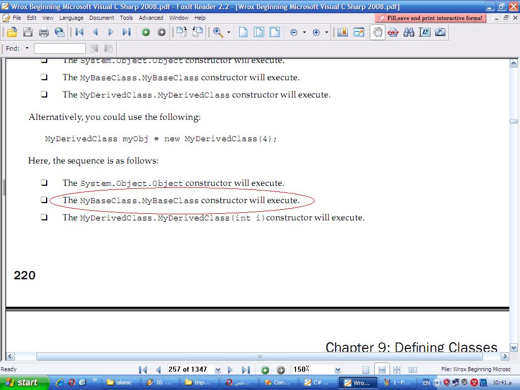This screenshot has height=390, width=520.
Task: Click the Fill, save and print forms banner
Action: coord(431,18)
